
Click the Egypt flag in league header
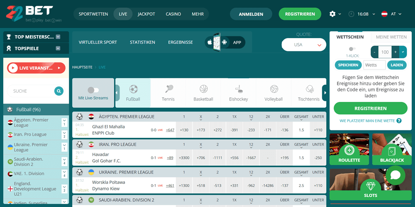[91, 117]
